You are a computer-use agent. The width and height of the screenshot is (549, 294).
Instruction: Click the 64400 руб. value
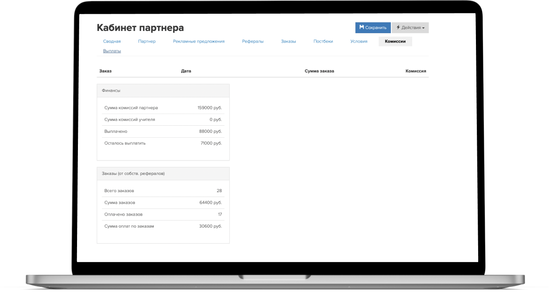(211, 202)
